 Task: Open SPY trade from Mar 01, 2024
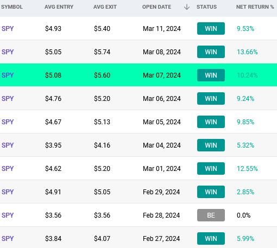pyautogui.click(x=8, y=169)
